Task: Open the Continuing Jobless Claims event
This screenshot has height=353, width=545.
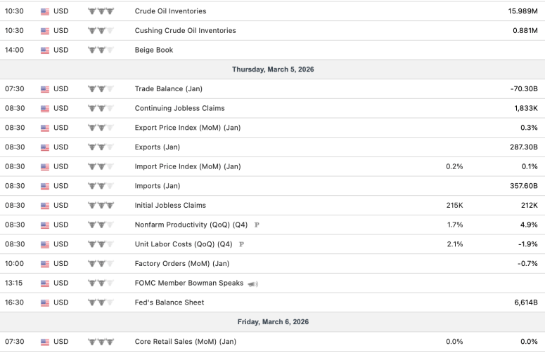Action: coord(179,109)
